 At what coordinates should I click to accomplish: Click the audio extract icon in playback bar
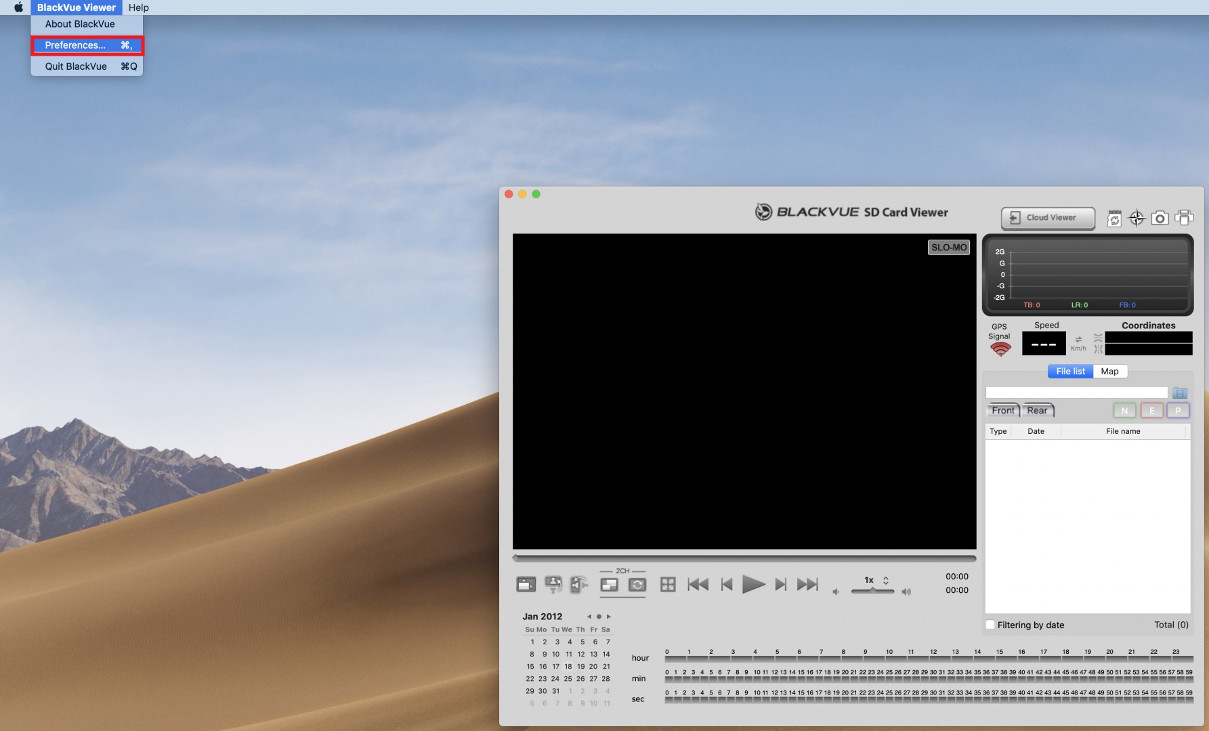click(578, 584)
